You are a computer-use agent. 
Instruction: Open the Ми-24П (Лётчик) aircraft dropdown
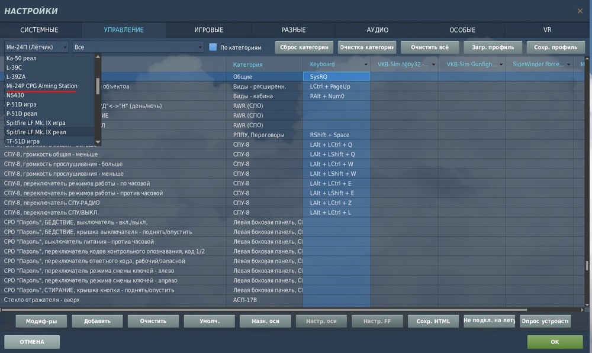[x=36, y=47]
